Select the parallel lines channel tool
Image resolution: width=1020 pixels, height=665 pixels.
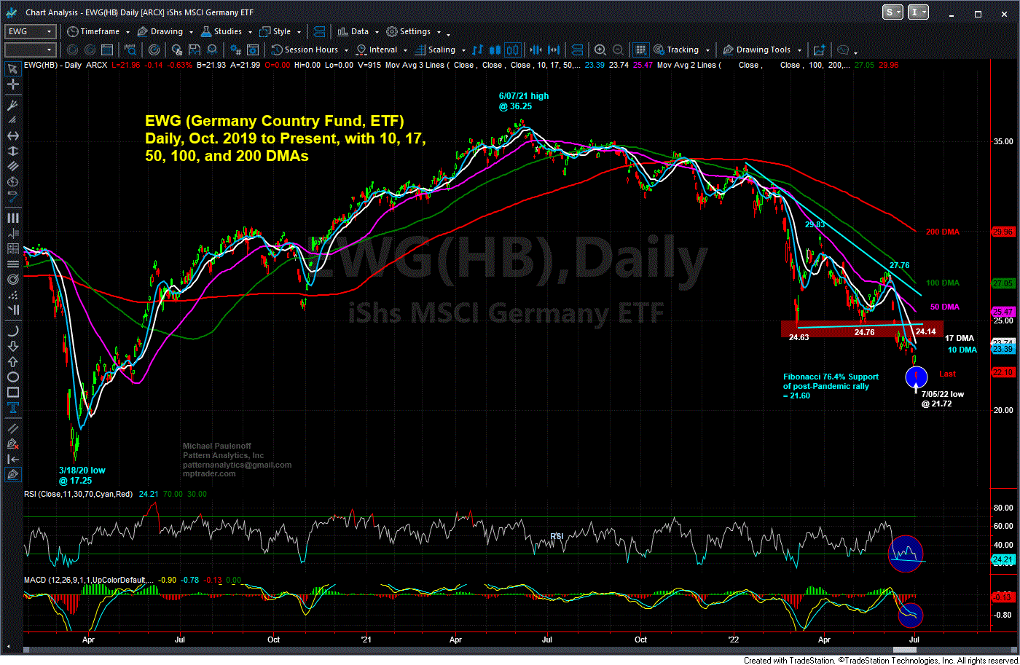click(12, 165)
